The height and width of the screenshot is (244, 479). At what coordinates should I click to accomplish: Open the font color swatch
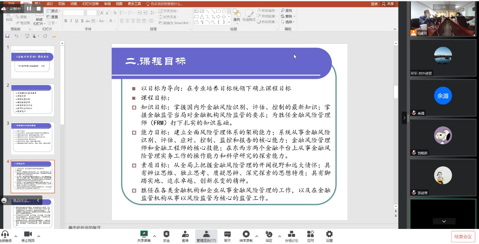(110, 21)
